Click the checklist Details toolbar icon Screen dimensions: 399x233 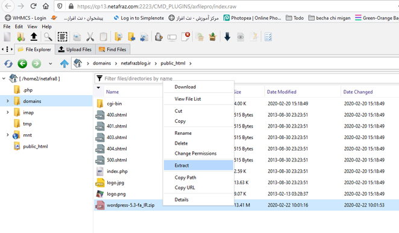[268, 37]
